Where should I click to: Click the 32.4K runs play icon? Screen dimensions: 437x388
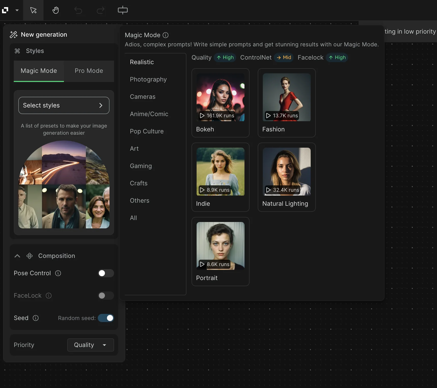tap(268, 190)
